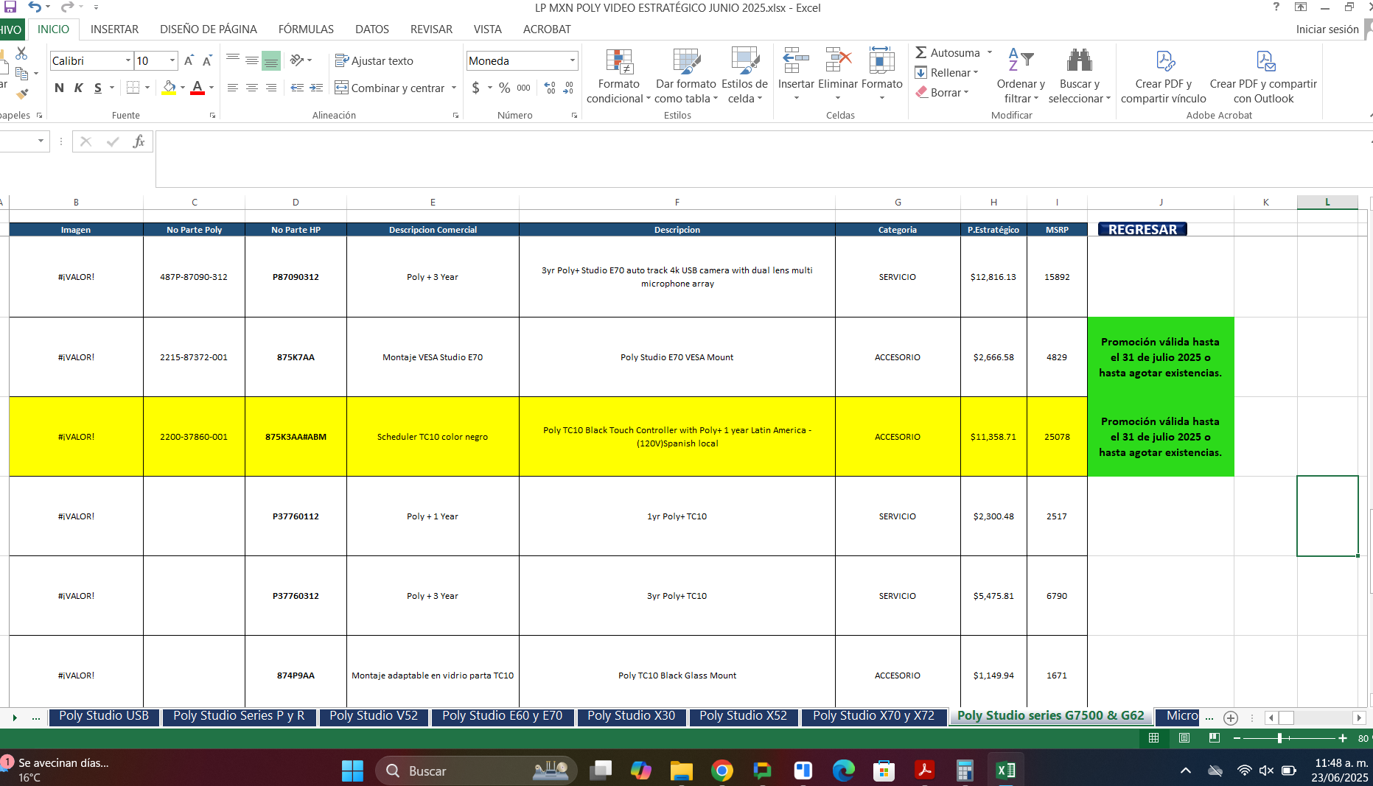Apply the yellow fill color bucket
The width and height of the screenshot is (1373, 786).
(170, 88)
